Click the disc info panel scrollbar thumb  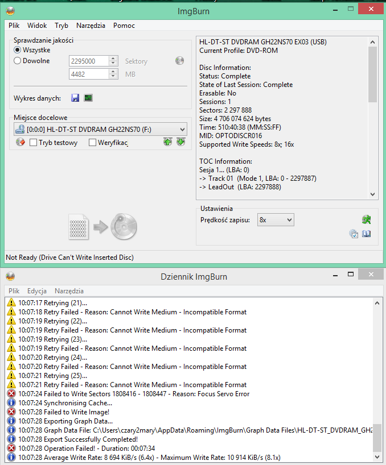point(373,74)
